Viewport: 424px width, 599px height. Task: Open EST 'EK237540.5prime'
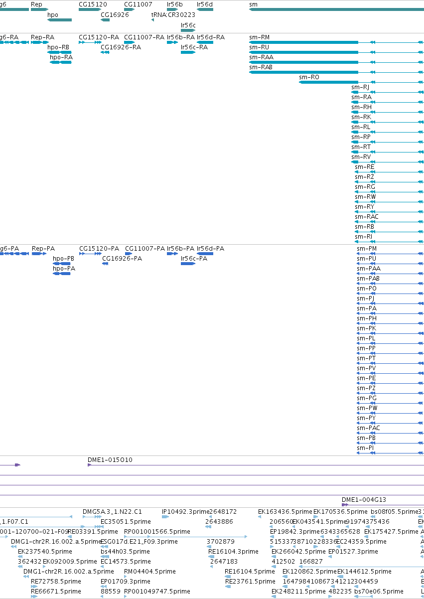tap(45, 552)
